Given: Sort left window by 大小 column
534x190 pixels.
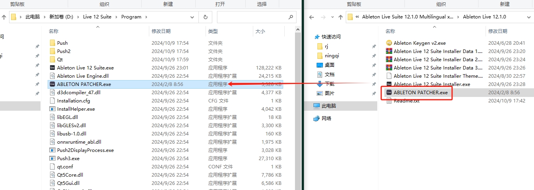Looking at the screenshot, I should coord(260,31).
